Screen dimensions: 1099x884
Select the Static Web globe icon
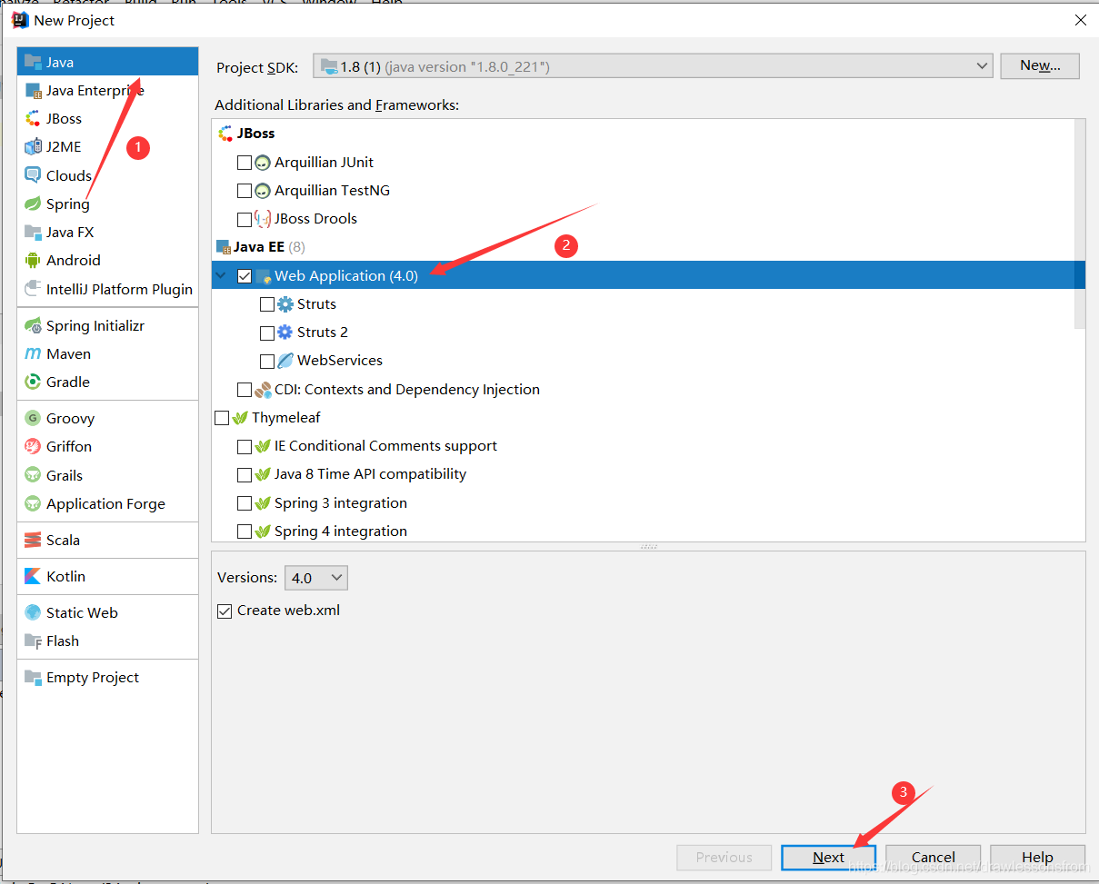click(33, 612)
